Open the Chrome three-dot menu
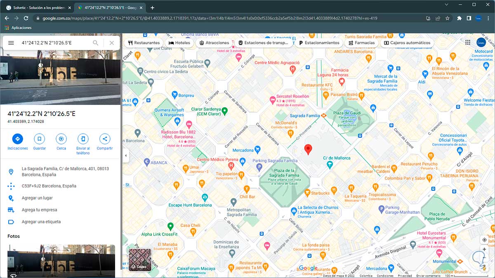The width and height of the screenshot is (495, 278). [x=488, y=18]
